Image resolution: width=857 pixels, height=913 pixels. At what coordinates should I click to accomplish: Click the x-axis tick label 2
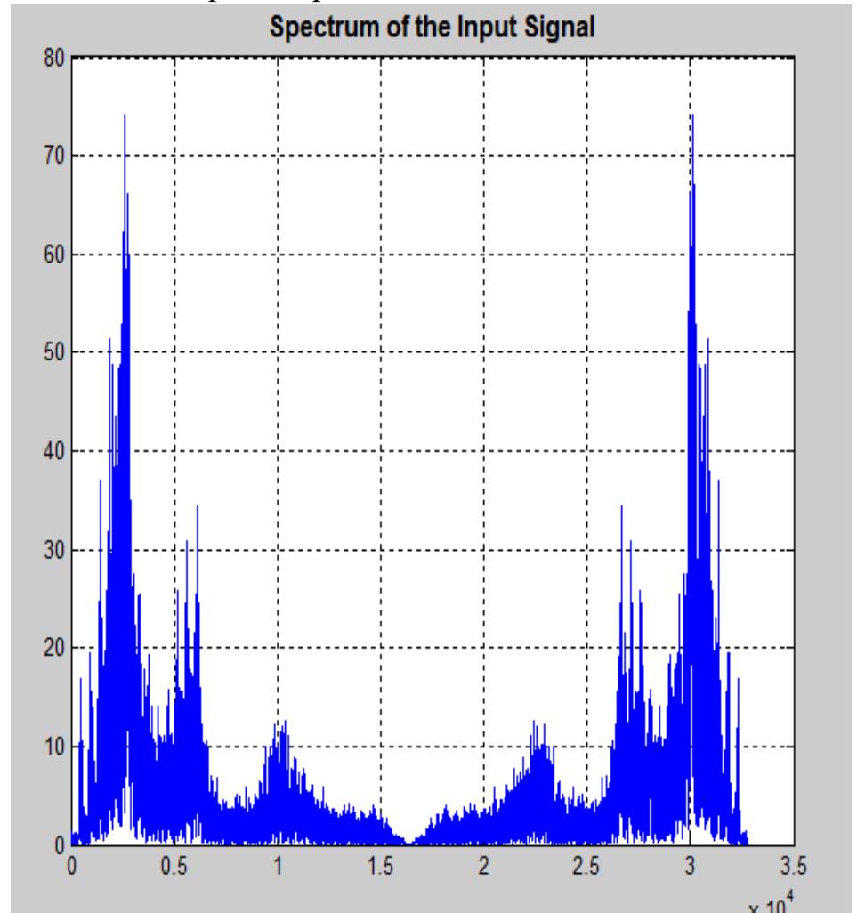click(484, 867)
